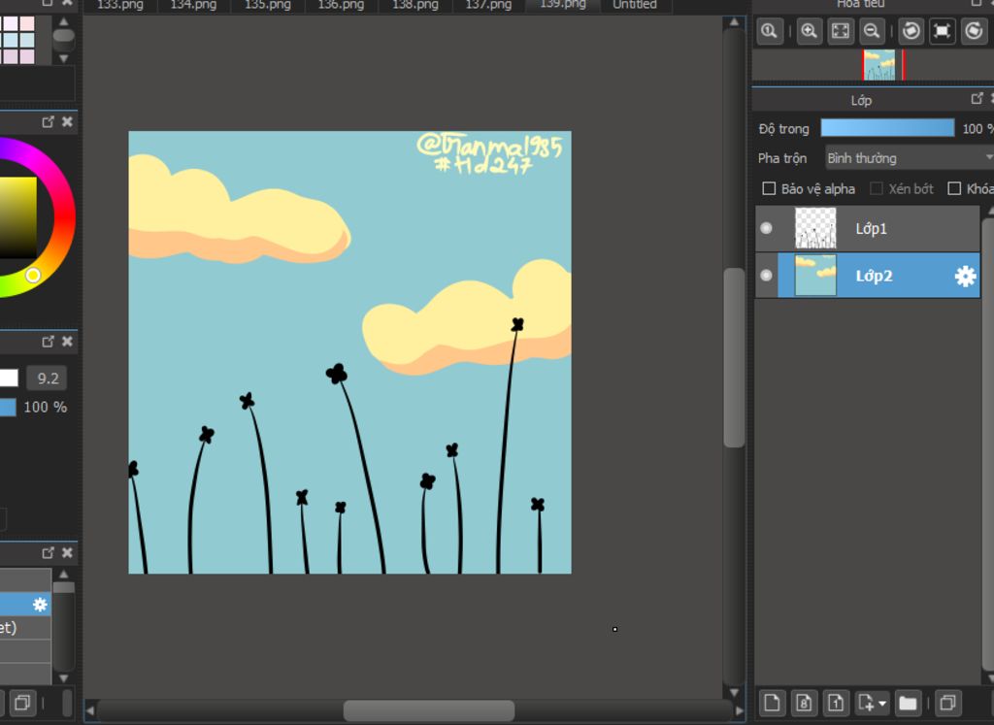Add a new color layer
This screenshot has width=994, height=725.
pos(772,703)
